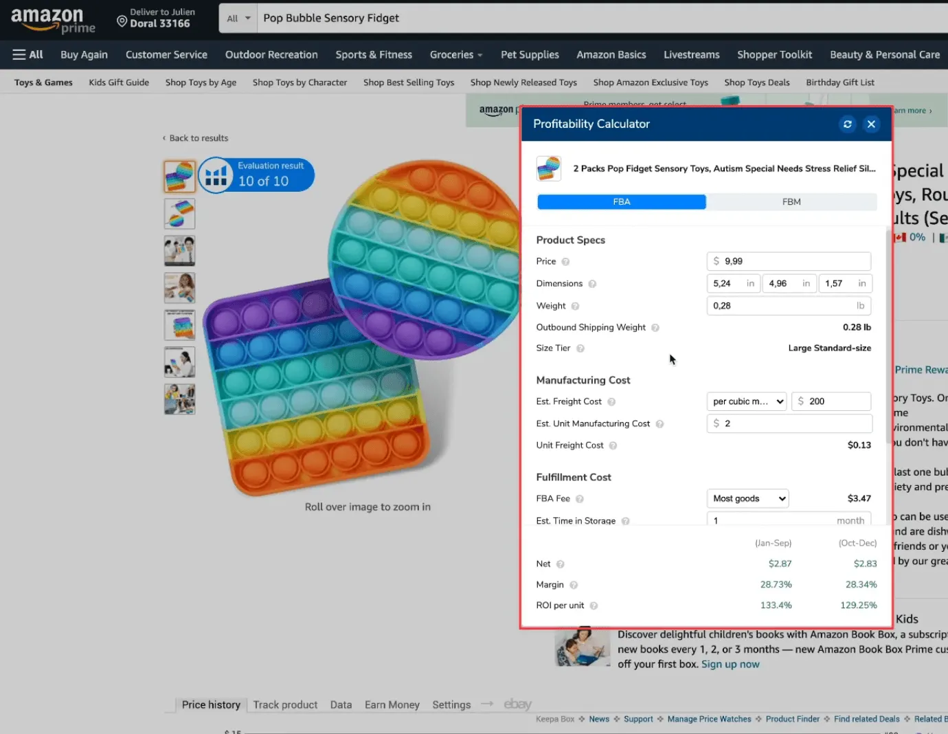Click the product icon in calculator header
Image resolution: width=948 pixels, height=734 pixels.
pyautogui.click(x=549, y=168)
